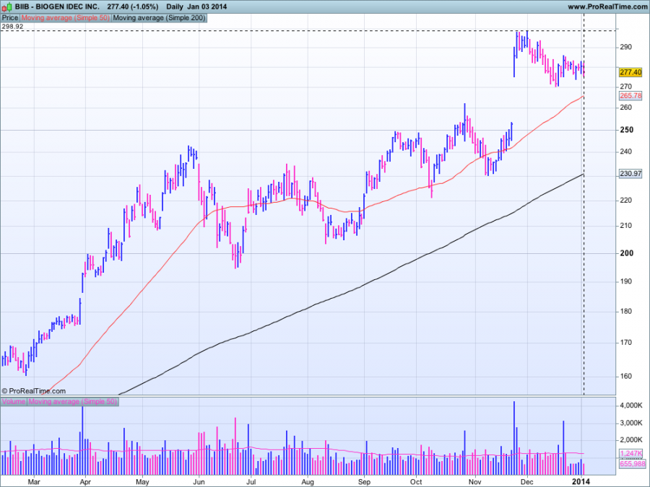
Task: Click the 180 price axis label
Action: pyautogui.click(x=626, y=312)
